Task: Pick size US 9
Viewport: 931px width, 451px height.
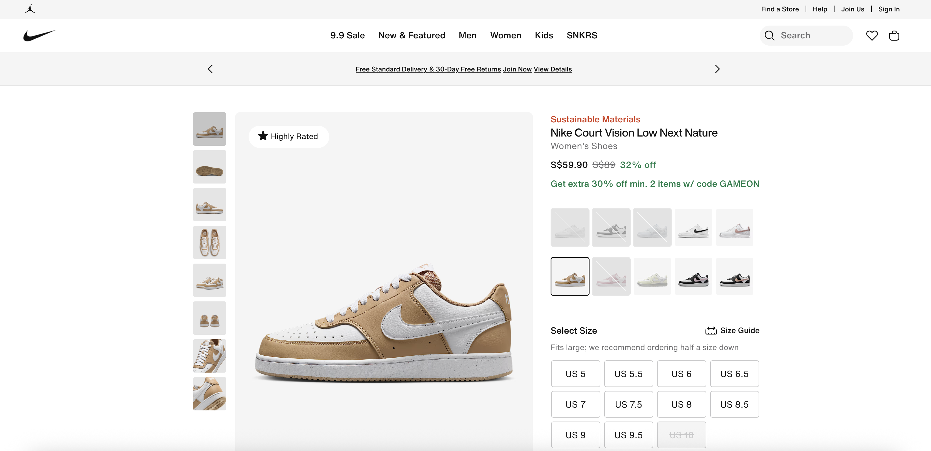Action: click(575, 435)
